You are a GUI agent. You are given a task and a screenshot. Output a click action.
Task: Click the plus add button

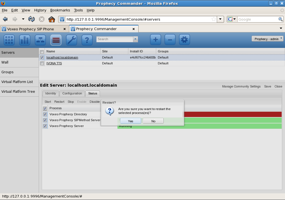click(x=156, y=40)
